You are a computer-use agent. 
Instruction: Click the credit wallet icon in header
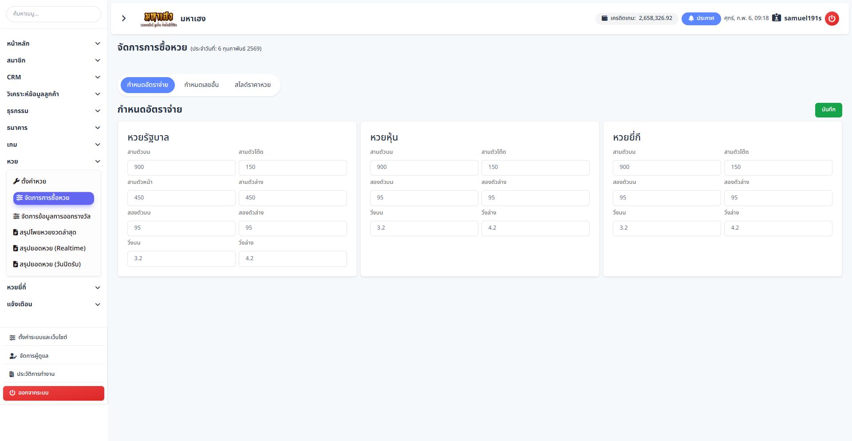pos(604,18)
